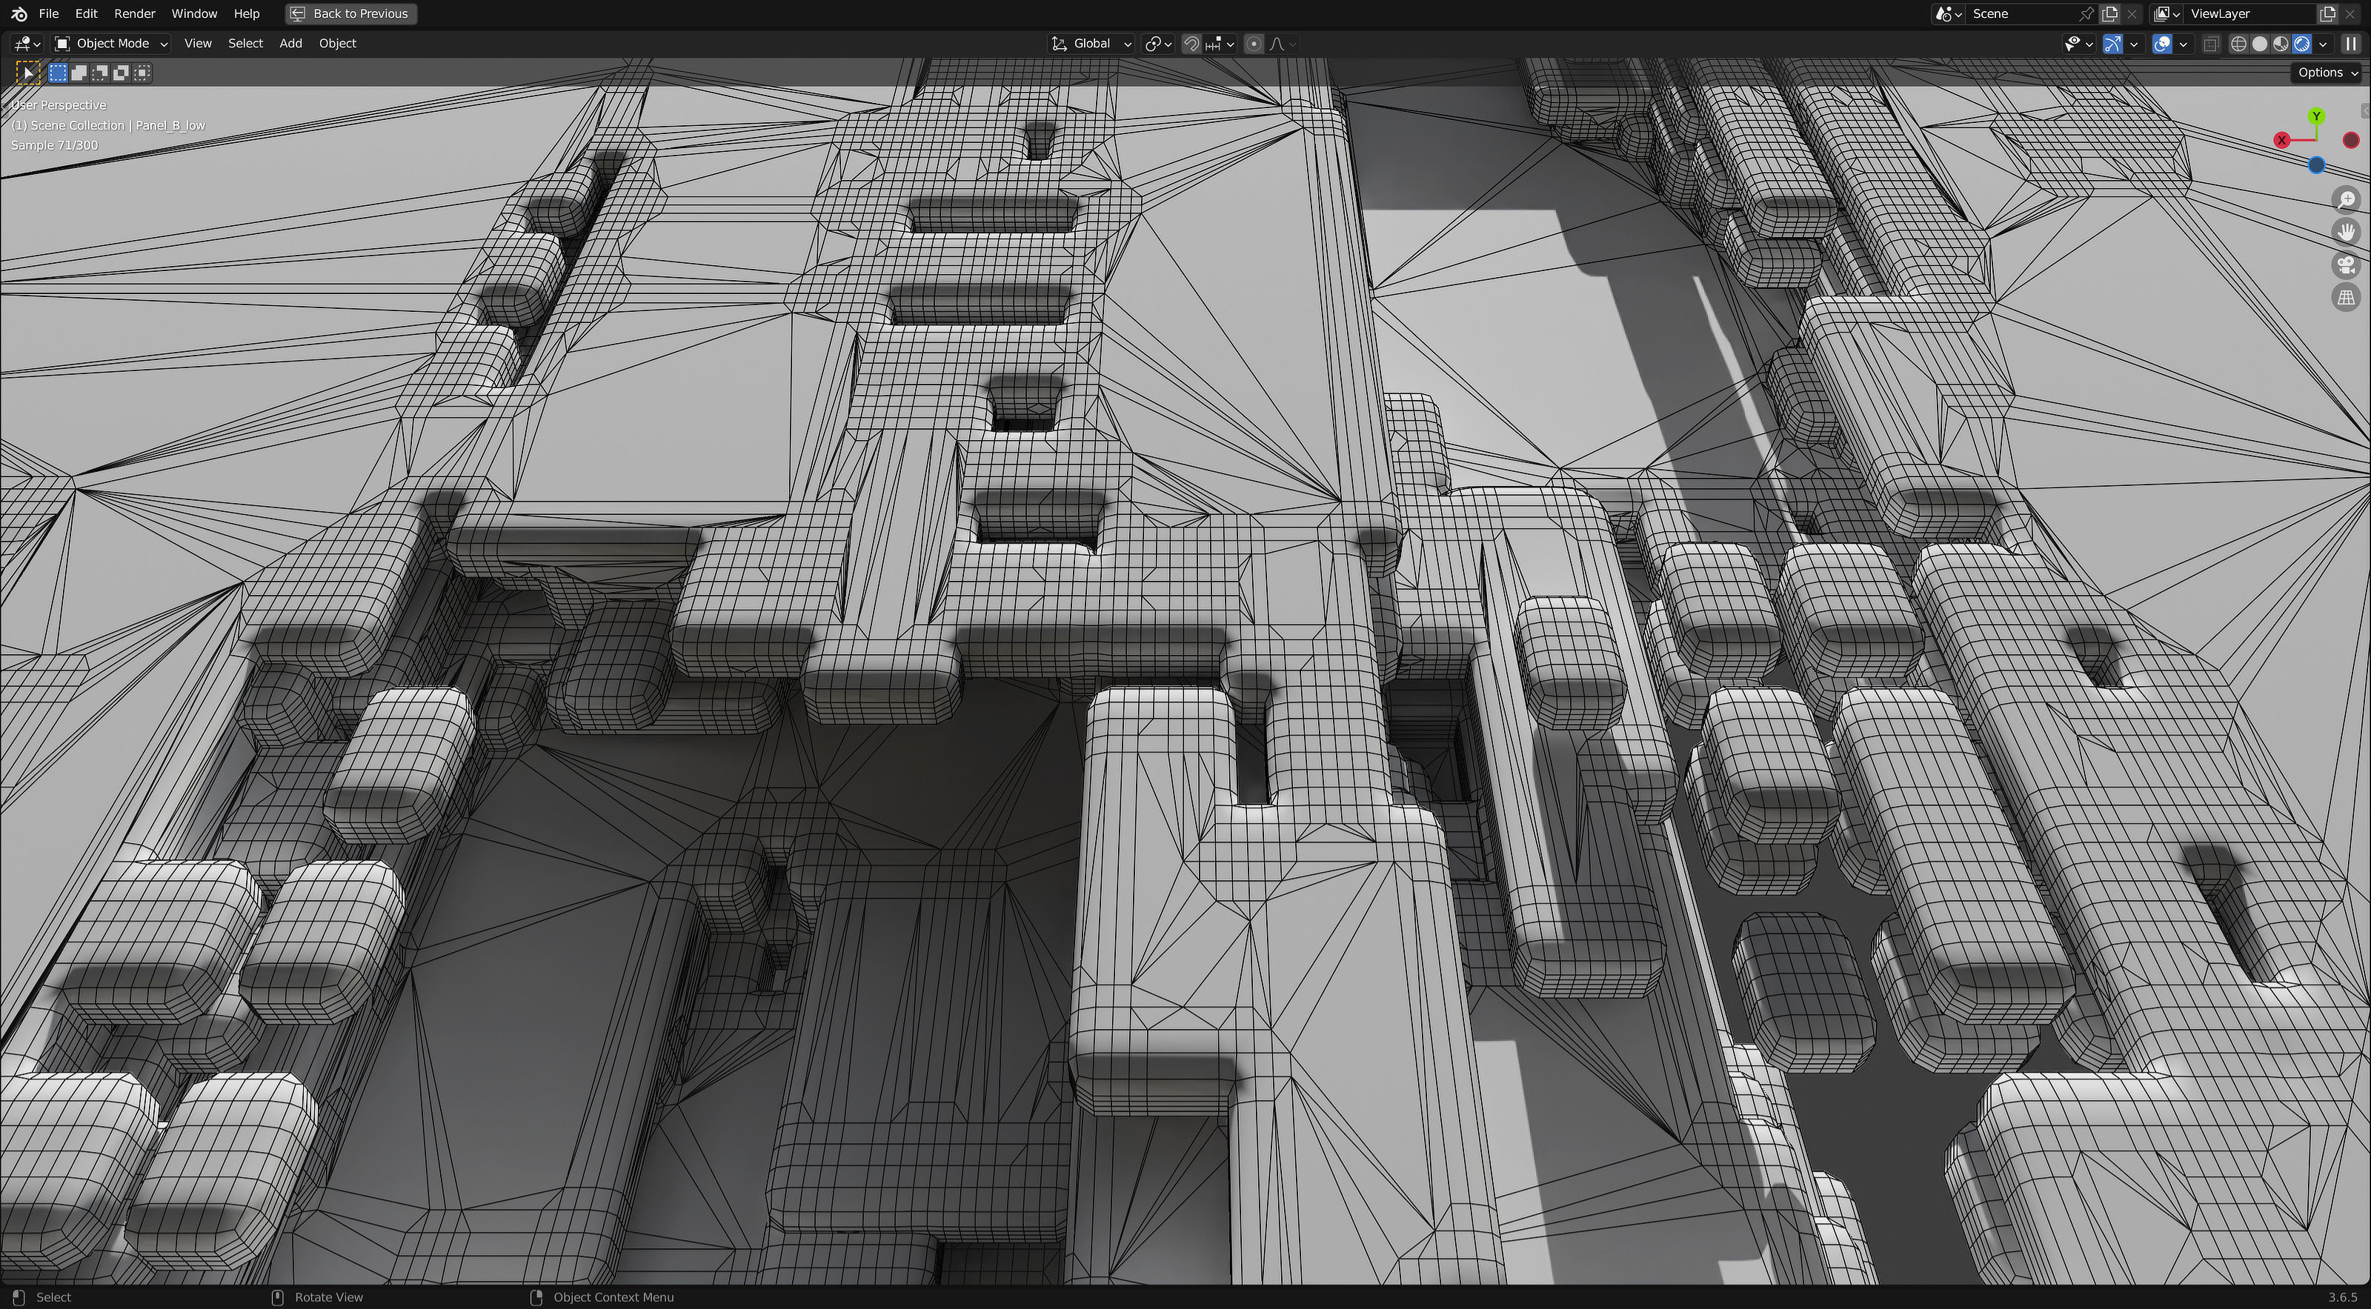Click the blue negative Z axis gizmo
The image size is (2371, 1309).
pos(2317,164)
